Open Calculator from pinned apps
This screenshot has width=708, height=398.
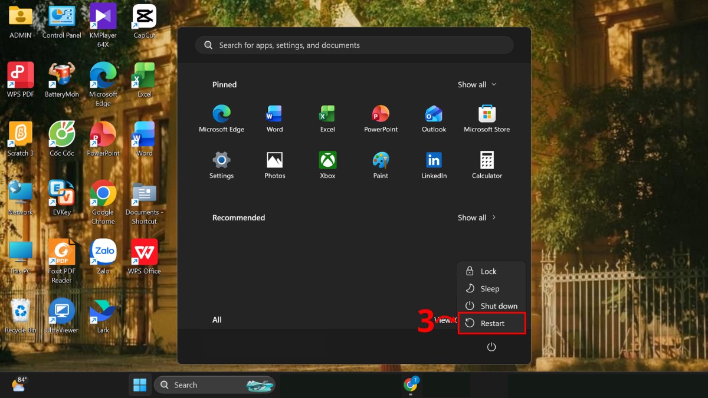(x=487, y=165)
